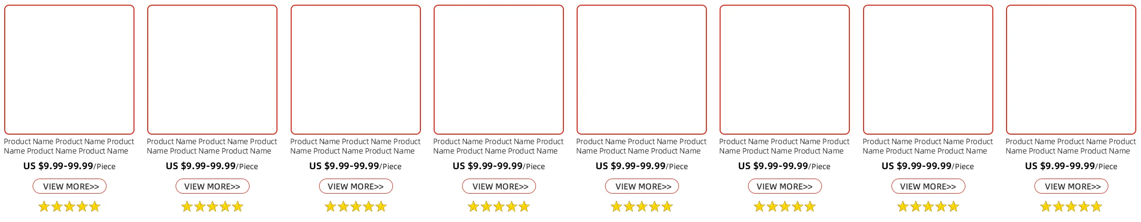This screenshot has width=1141, height=222.
Task: Click the sixth product's star rating
Action: click(785, 206)
